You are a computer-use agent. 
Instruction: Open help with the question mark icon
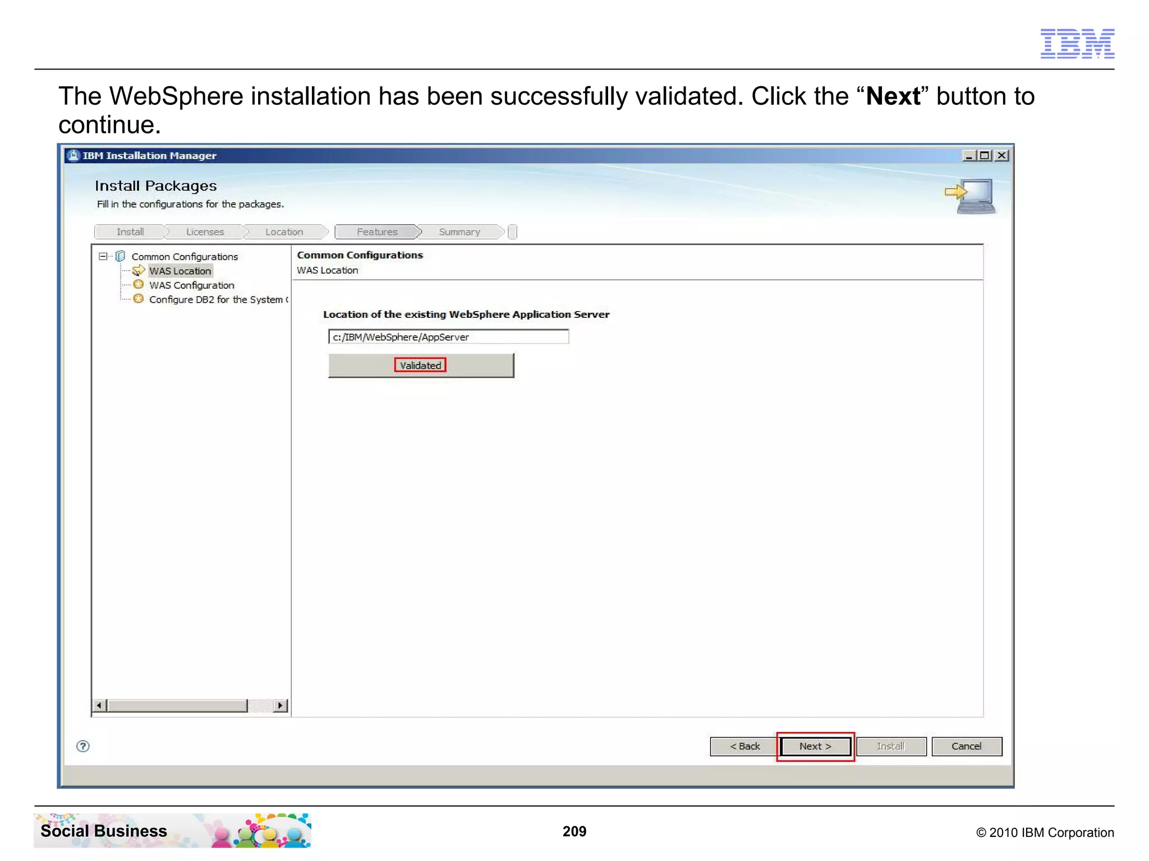82,746
